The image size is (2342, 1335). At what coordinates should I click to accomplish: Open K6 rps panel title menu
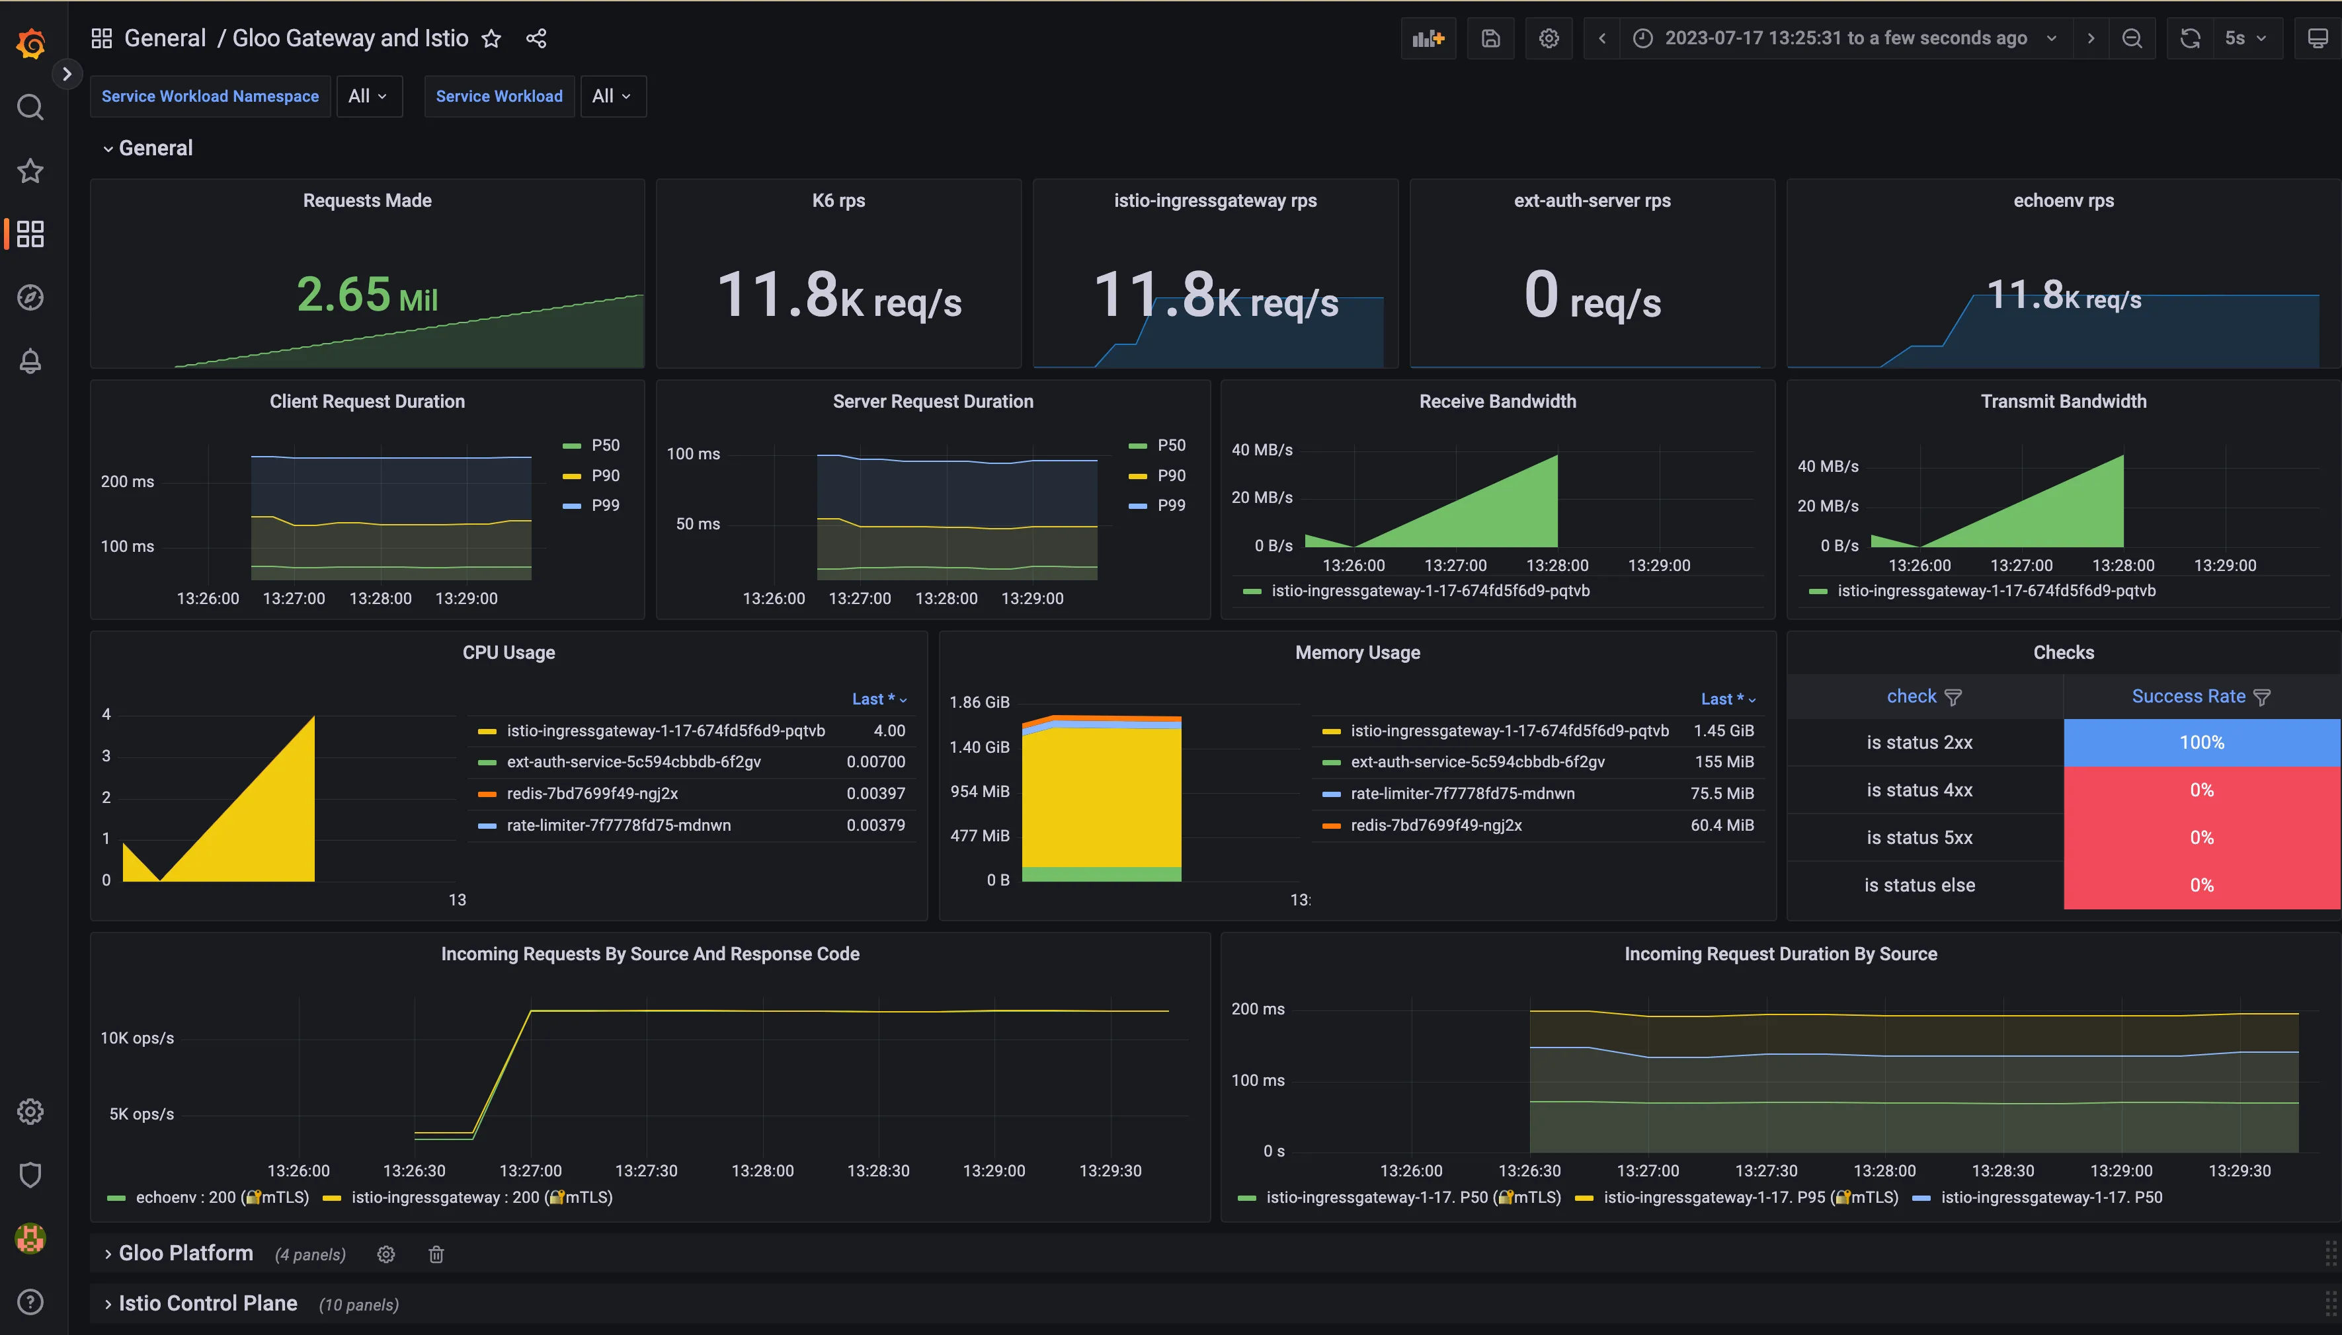coord(838,201)
